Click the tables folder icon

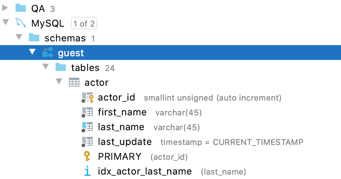click(61, 68)
